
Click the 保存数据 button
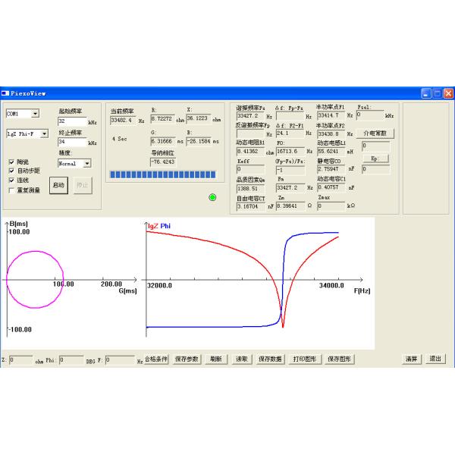[x=270, y=359]
